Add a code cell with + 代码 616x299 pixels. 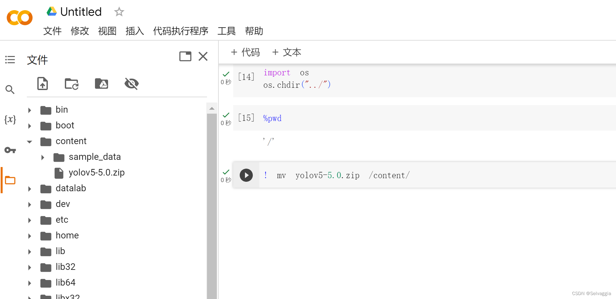coord(245,52)
